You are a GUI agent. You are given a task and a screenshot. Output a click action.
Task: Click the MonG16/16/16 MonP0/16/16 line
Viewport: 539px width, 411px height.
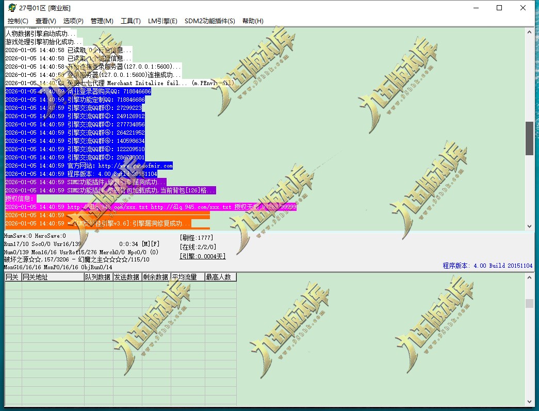(58, 267)
